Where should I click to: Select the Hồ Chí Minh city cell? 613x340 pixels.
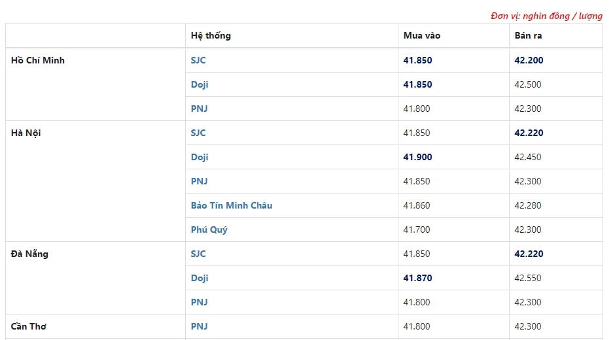pyautogui.click(x=96, y=84)
